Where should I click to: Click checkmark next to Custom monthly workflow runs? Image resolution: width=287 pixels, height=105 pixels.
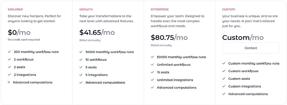point(224,63)
